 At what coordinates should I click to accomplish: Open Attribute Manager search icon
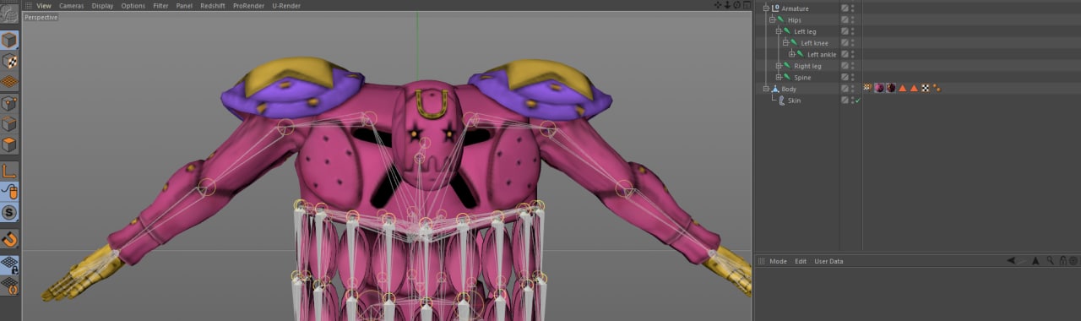(1050, 261)
